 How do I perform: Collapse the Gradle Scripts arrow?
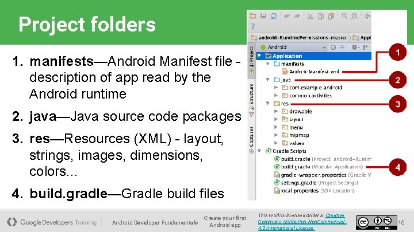259,151
